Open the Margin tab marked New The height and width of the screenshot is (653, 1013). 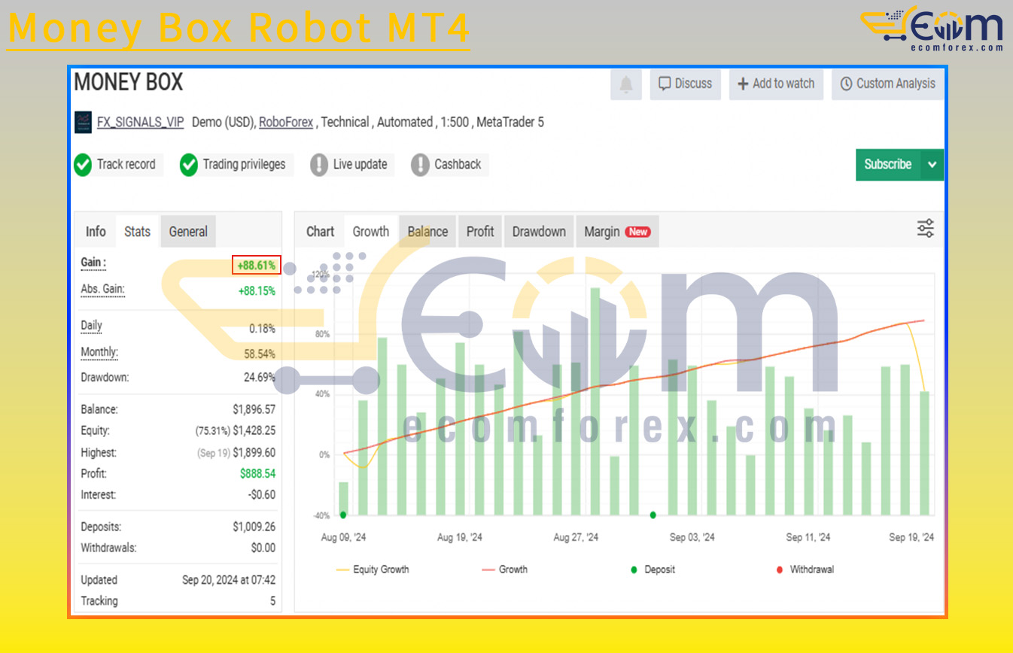point(616,232)
